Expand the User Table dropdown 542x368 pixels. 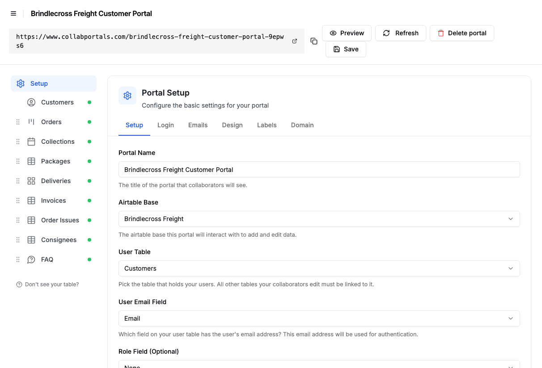pos(319,268)
